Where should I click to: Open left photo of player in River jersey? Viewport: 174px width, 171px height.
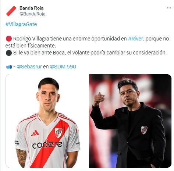pyautogui.click(x=47, y=121)
